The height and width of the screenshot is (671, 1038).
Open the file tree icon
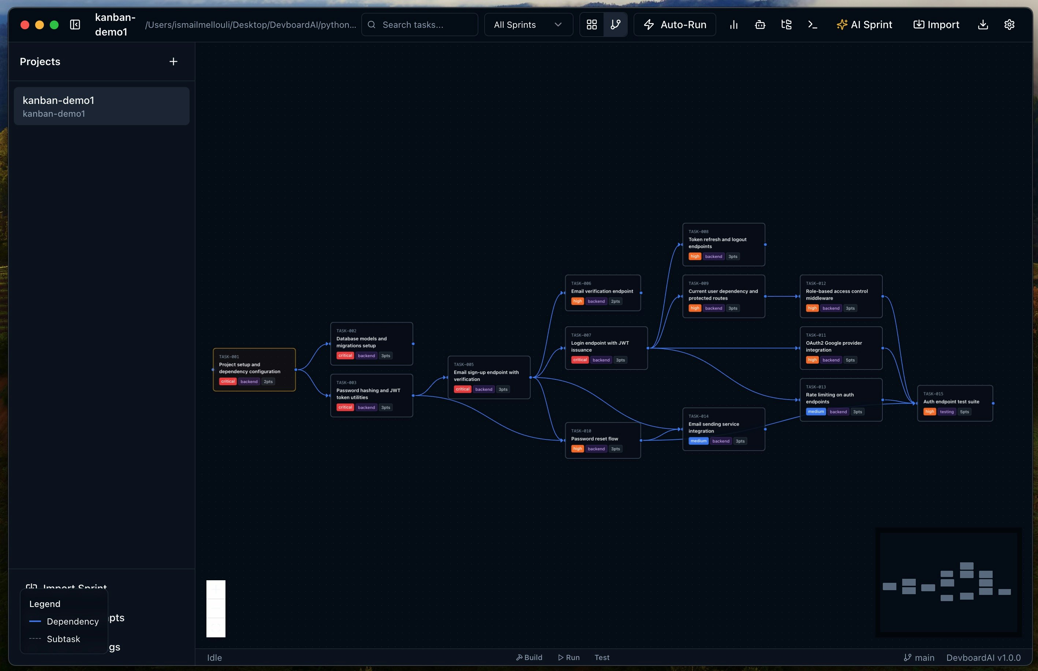(x=786, y=25)
